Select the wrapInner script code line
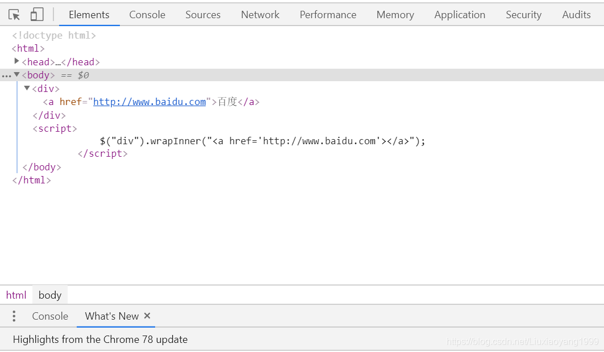 tap(263, 141)
